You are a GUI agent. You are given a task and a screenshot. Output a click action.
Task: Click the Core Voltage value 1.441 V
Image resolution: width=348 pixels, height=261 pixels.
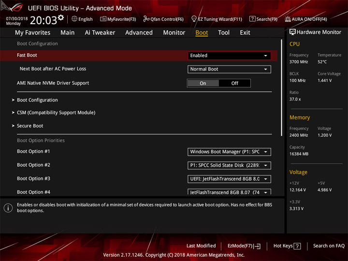point(324,81)
